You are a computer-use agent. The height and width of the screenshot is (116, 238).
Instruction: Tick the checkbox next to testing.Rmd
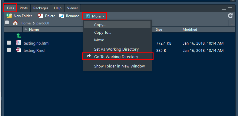click(x=9, y=50)
